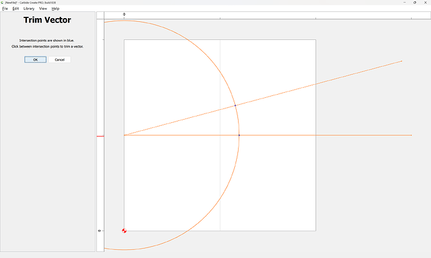Trim the horizontal line segment inside the circle
This screenshot has width=431, height=258.
point(181,135)
